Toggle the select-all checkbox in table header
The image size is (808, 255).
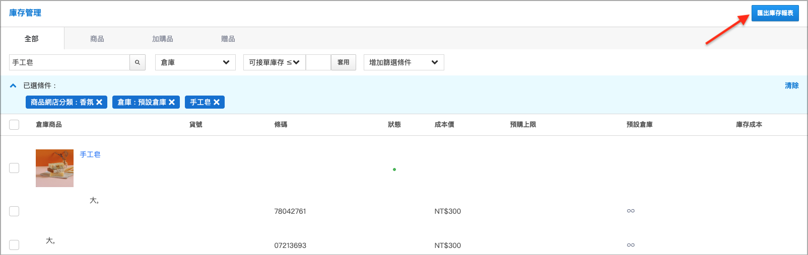pos(14,125)
